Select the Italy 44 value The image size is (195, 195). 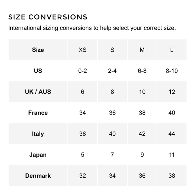click(172, 134)
